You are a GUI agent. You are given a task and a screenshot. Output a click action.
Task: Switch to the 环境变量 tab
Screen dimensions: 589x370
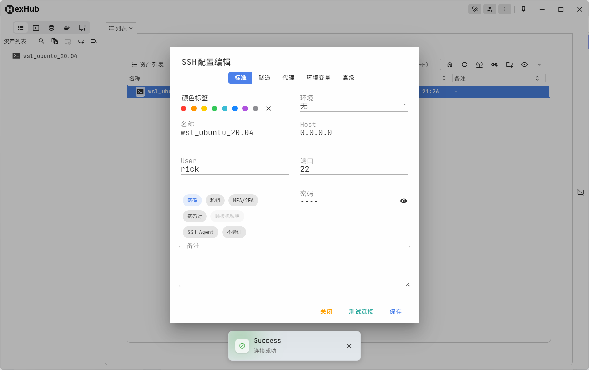pos(318,78)
